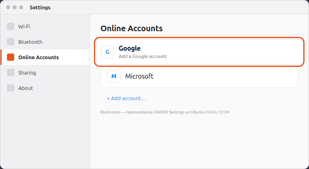
Task: Click the Sharing sidebar icon
Action: [x=11, y=73]
